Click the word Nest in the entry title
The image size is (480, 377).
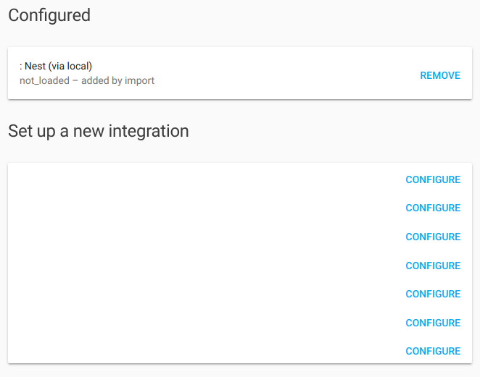pos(35,67)
